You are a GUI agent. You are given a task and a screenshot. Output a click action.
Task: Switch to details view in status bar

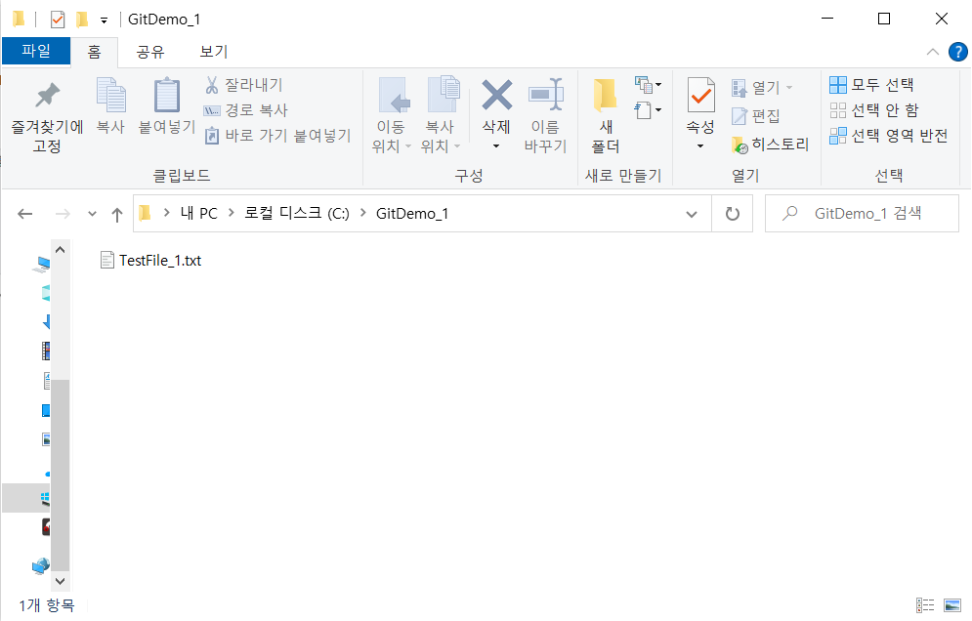(925, 604)
